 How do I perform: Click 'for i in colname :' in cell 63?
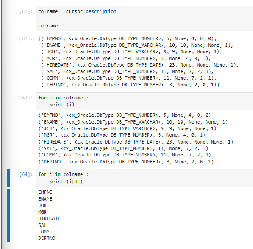click(x=63, y=98)
